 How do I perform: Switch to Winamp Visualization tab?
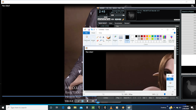[x=118, y=23]
